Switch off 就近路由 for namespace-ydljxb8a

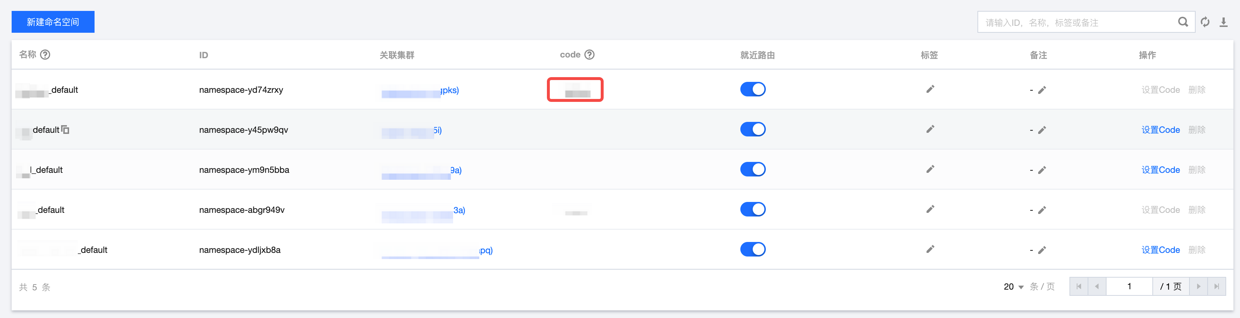(752, 249)
